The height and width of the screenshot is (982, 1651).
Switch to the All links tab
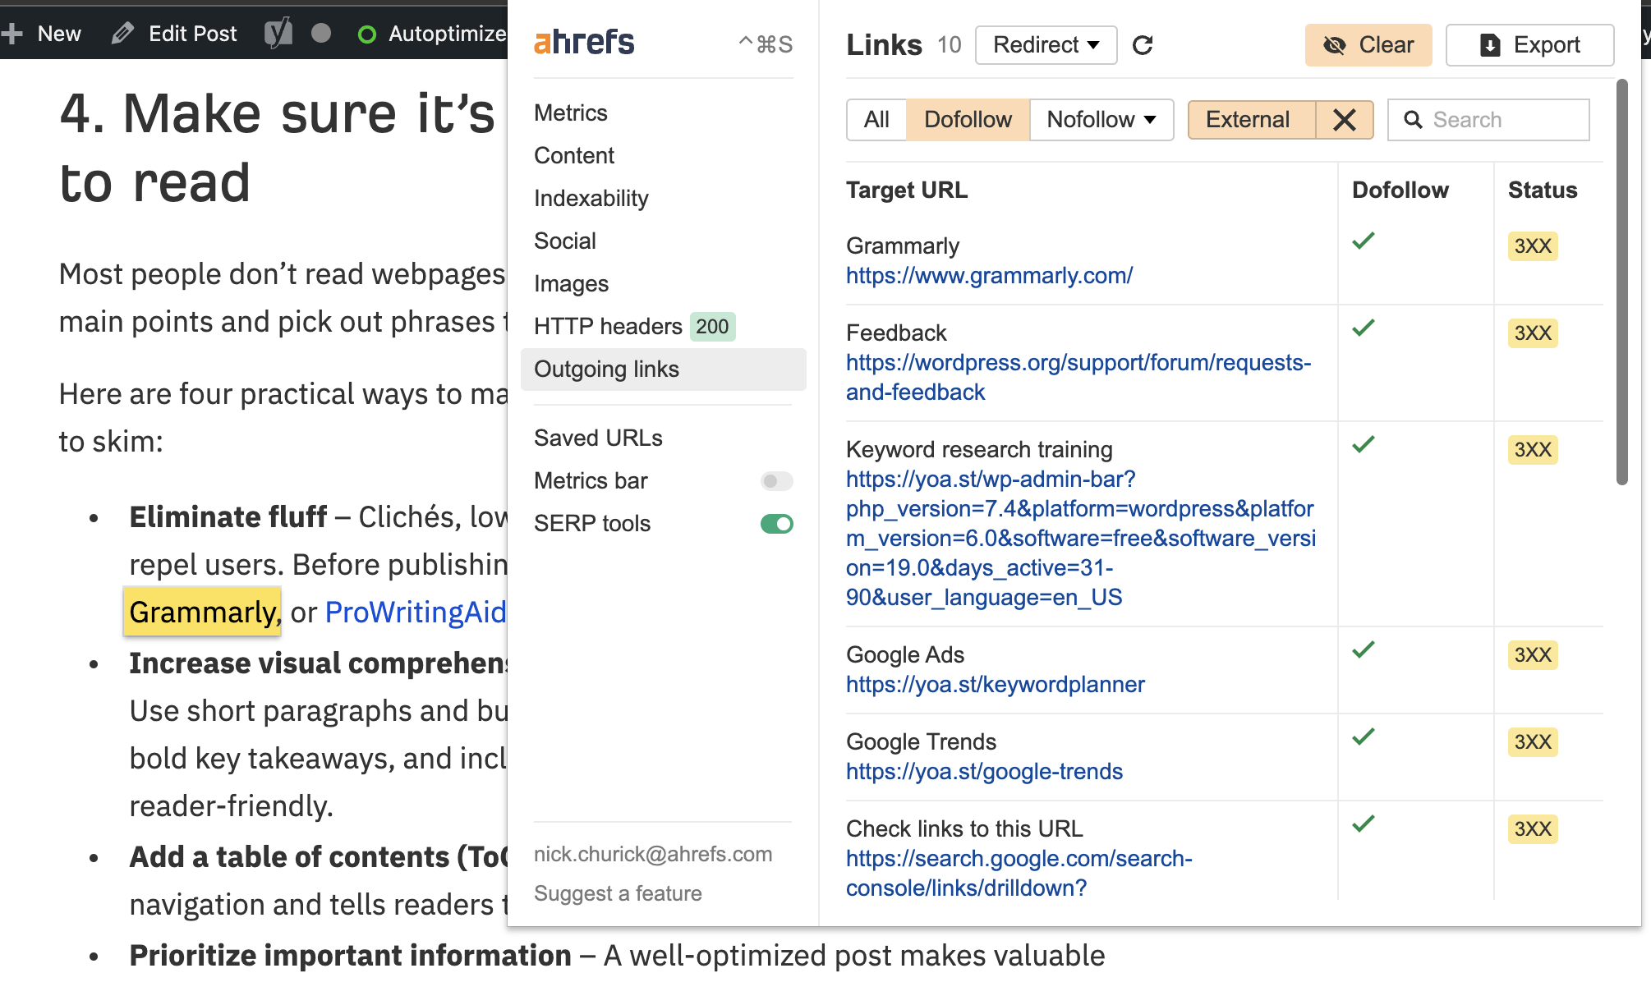tap(876, 120)
